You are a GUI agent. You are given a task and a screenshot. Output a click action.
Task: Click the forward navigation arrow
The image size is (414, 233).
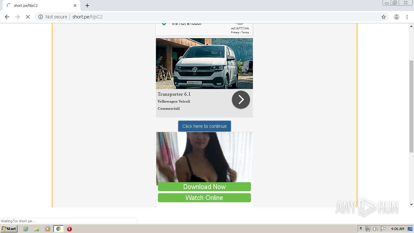click(x=17, y=17)
